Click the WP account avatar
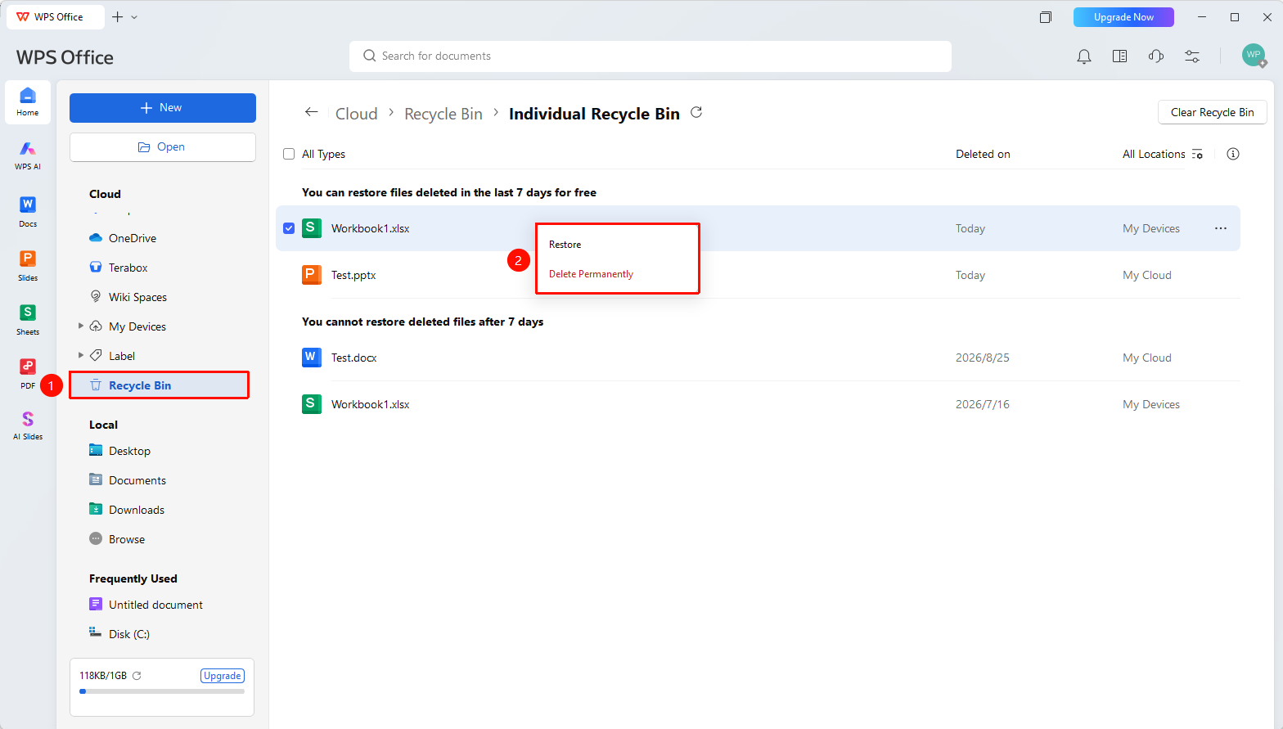 (1254, 55)
